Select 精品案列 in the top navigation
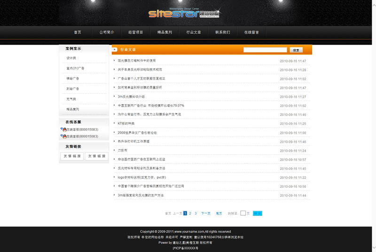Viewport: 376px width, 252px height. click(x=164, y=32)
